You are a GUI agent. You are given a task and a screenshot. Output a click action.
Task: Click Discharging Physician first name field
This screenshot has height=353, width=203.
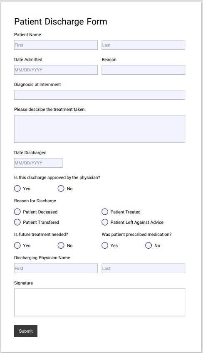pos(56,268)
